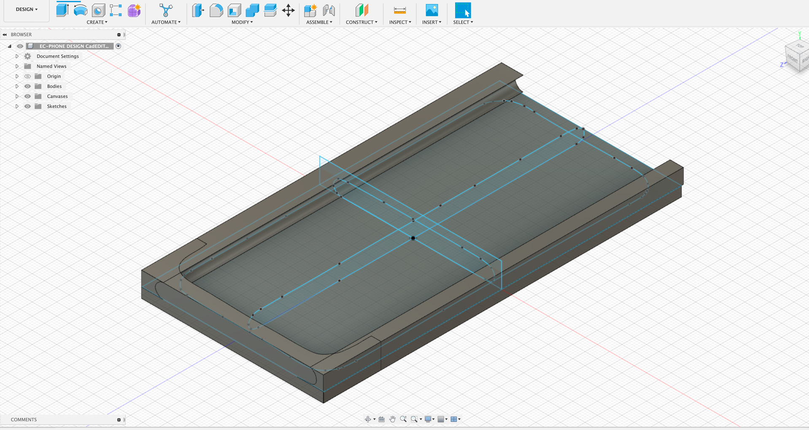The width and height of the screenshot is (809, 430).
Task: Open the CREATE menu
Action: [x=97, y=22]
